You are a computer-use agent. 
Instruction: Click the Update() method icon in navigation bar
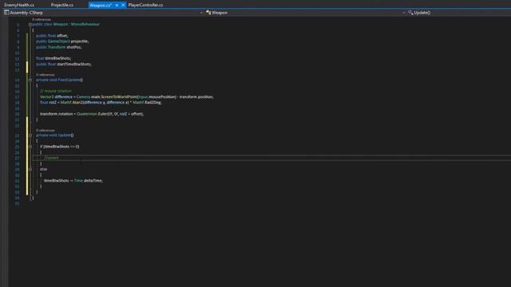(410, 13)
